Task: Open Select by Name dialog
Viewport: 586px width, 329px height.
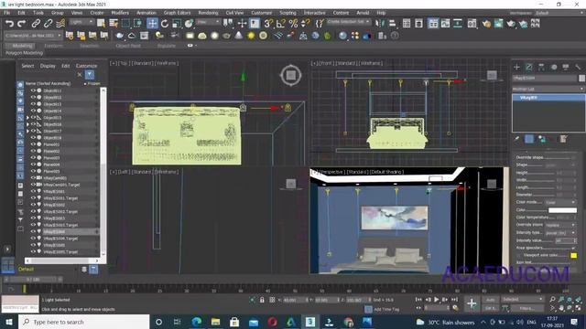Action: pyautogui.click(x=114, y=24)
